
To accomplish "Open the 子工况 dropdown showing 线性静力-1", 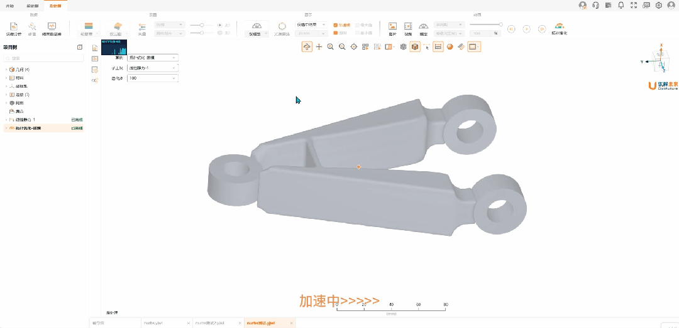I will tap(152, 68).
